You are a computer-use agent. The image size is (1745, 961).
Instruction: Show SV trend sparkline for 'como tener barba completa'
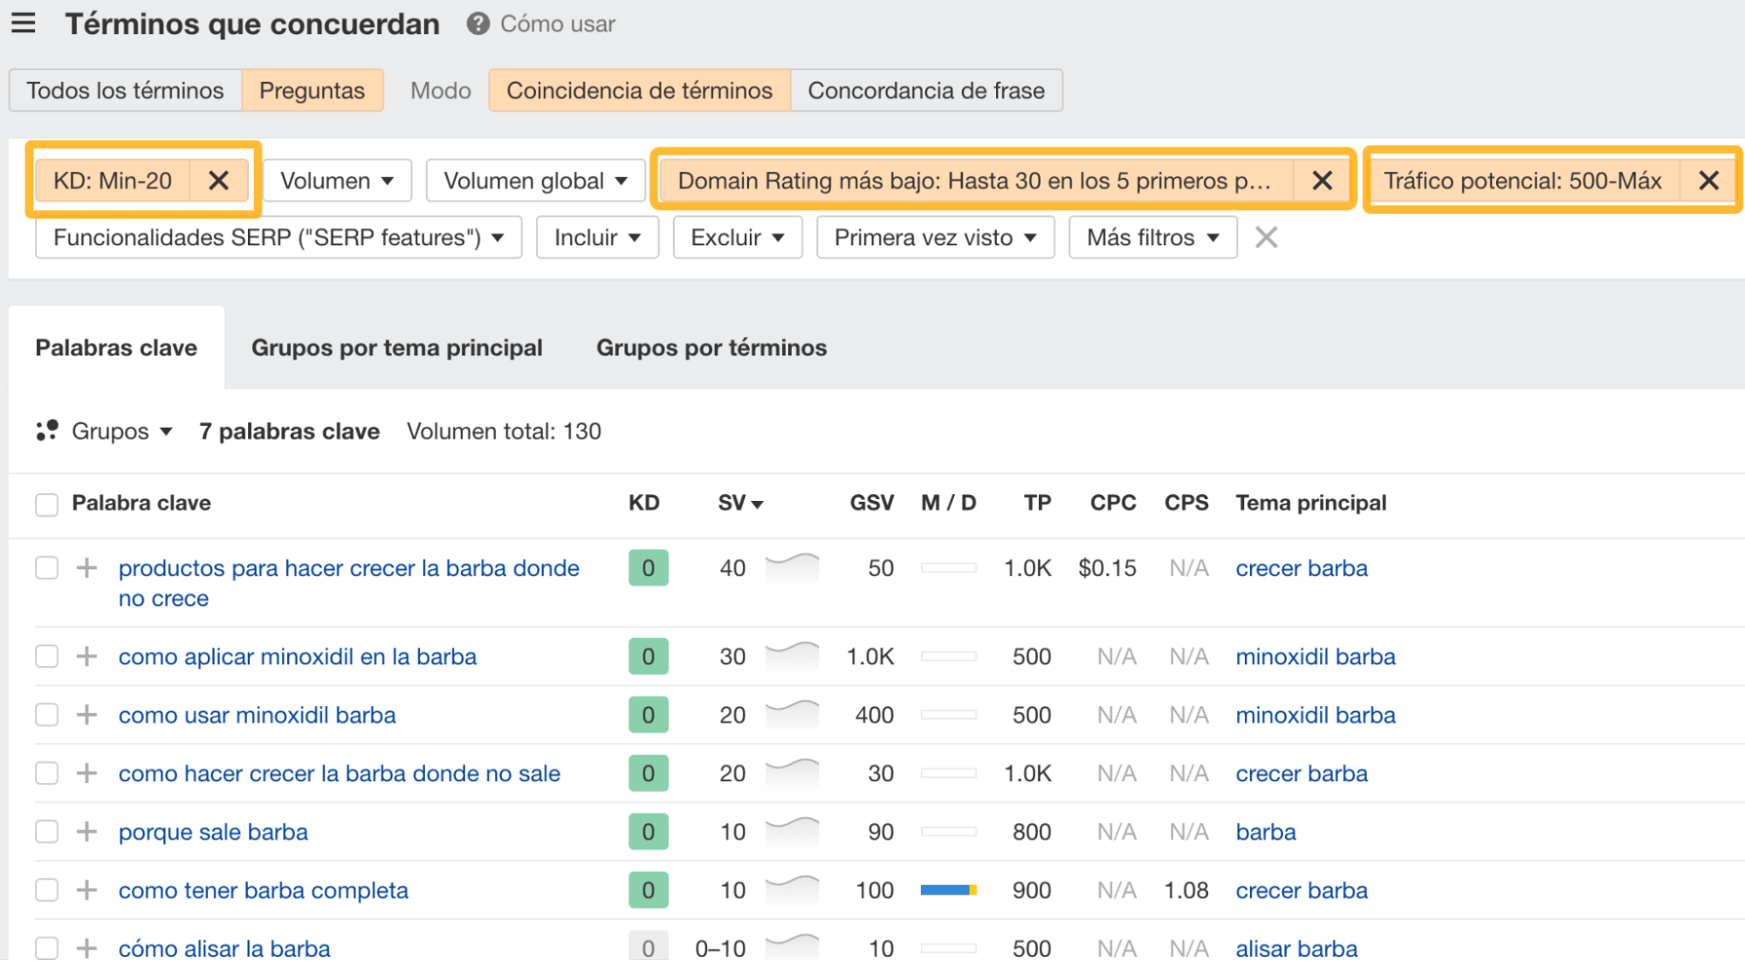[x=792, y=889]
